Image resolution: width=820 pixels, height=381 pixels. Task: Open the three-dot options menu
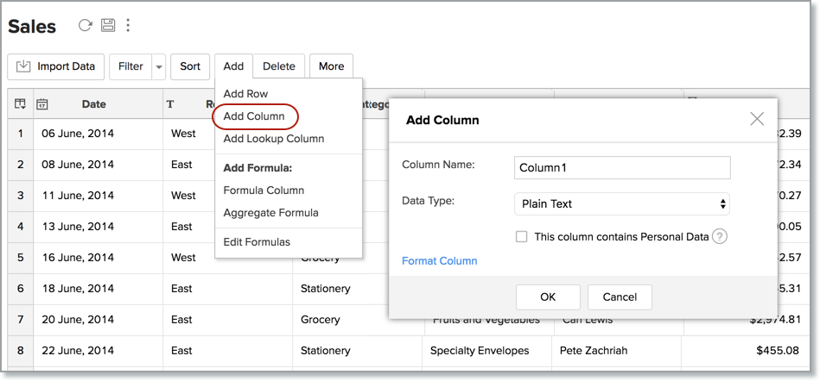128,25
